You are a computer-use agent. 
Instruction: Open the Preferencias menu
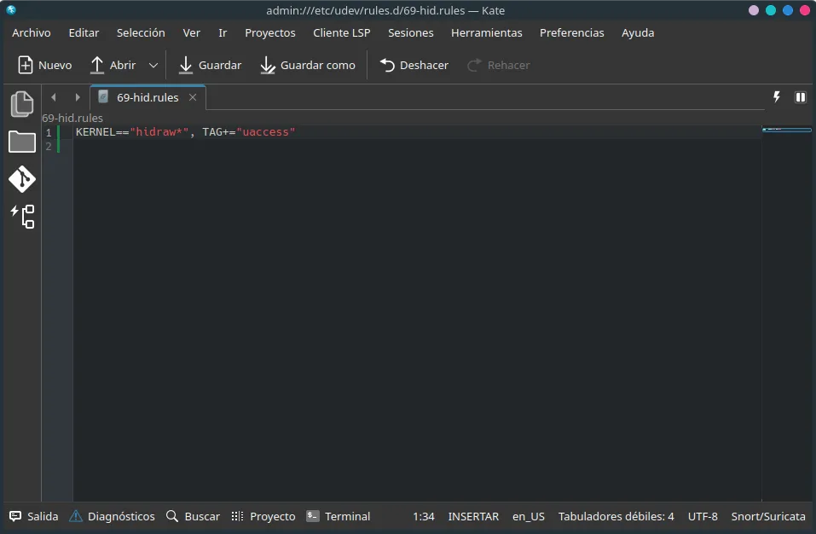click(572, 32)
